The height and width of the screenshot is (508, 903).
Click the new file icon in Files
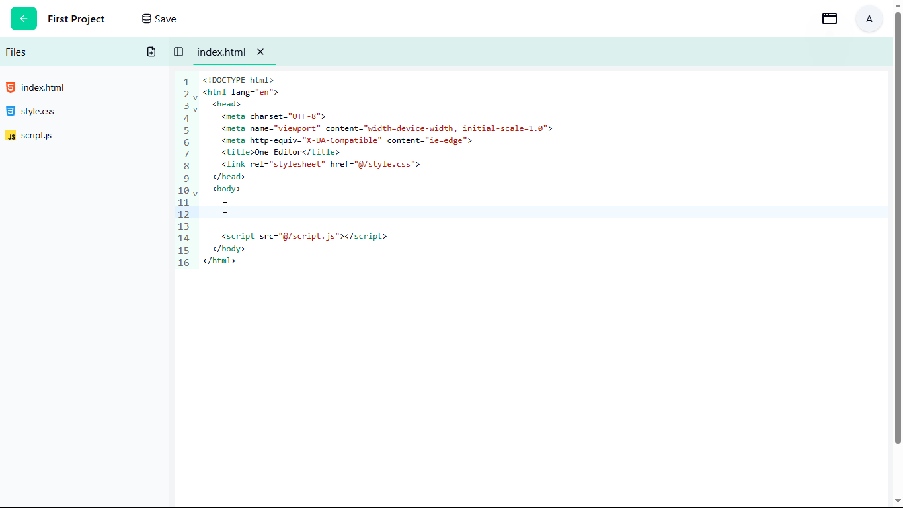151,52
